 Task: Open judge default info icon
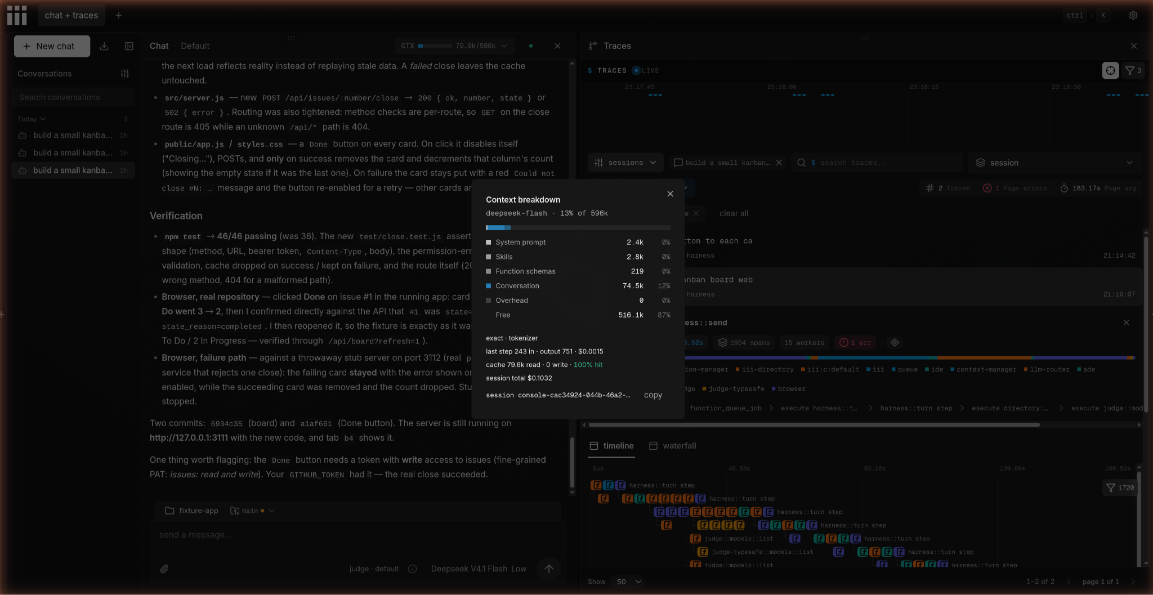click(412, 569)
